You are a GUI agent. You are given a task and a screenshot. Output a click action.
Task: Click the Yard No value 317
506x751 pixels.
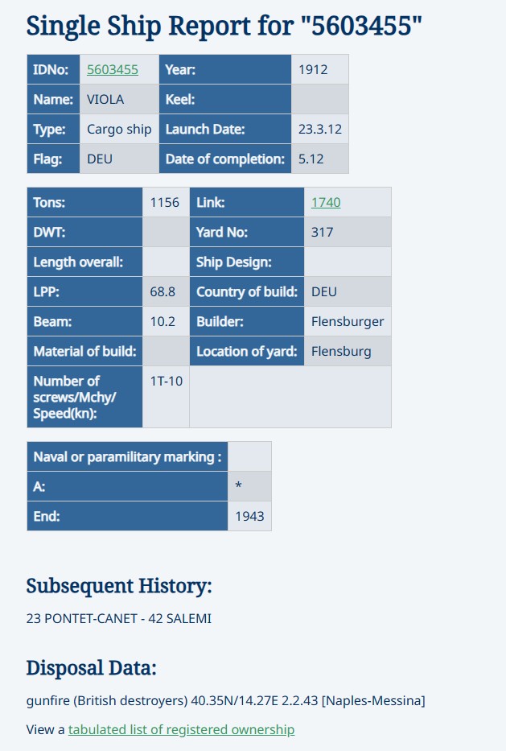click(323, 233)
